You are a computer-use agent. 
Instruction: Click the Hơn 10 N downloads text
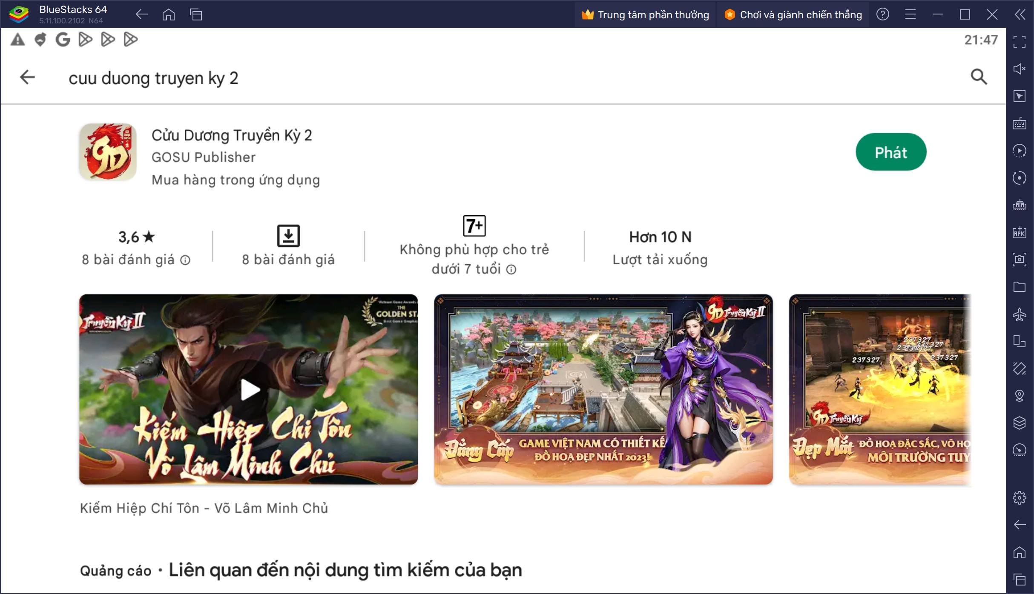660,237
